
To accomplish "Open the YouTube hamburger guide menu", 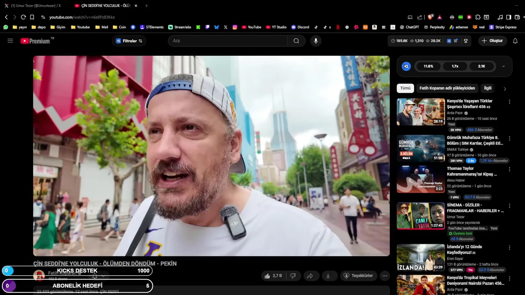I will point(10,41).
